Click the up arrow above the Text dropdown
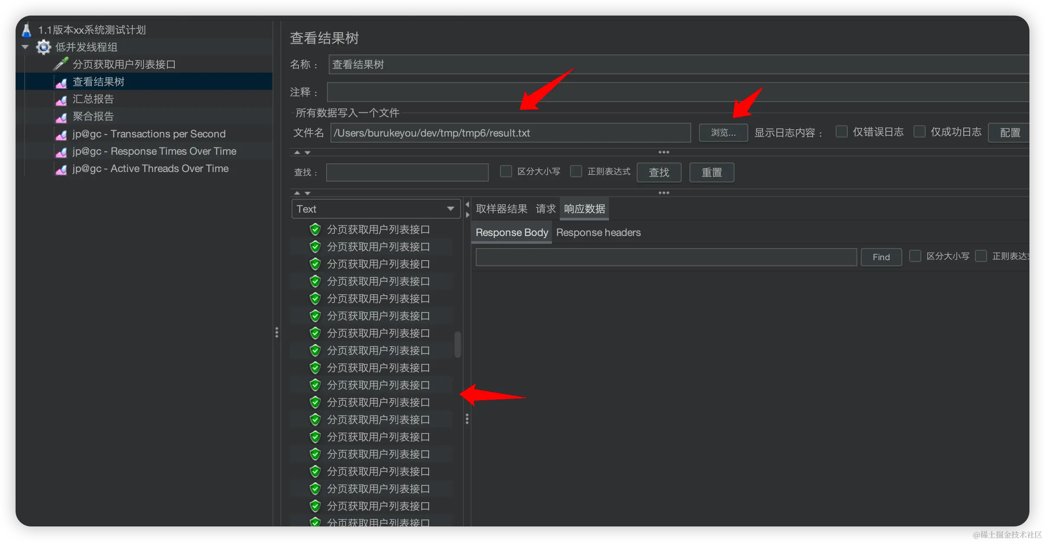1045x542 pixels. (x=297, y=193)
